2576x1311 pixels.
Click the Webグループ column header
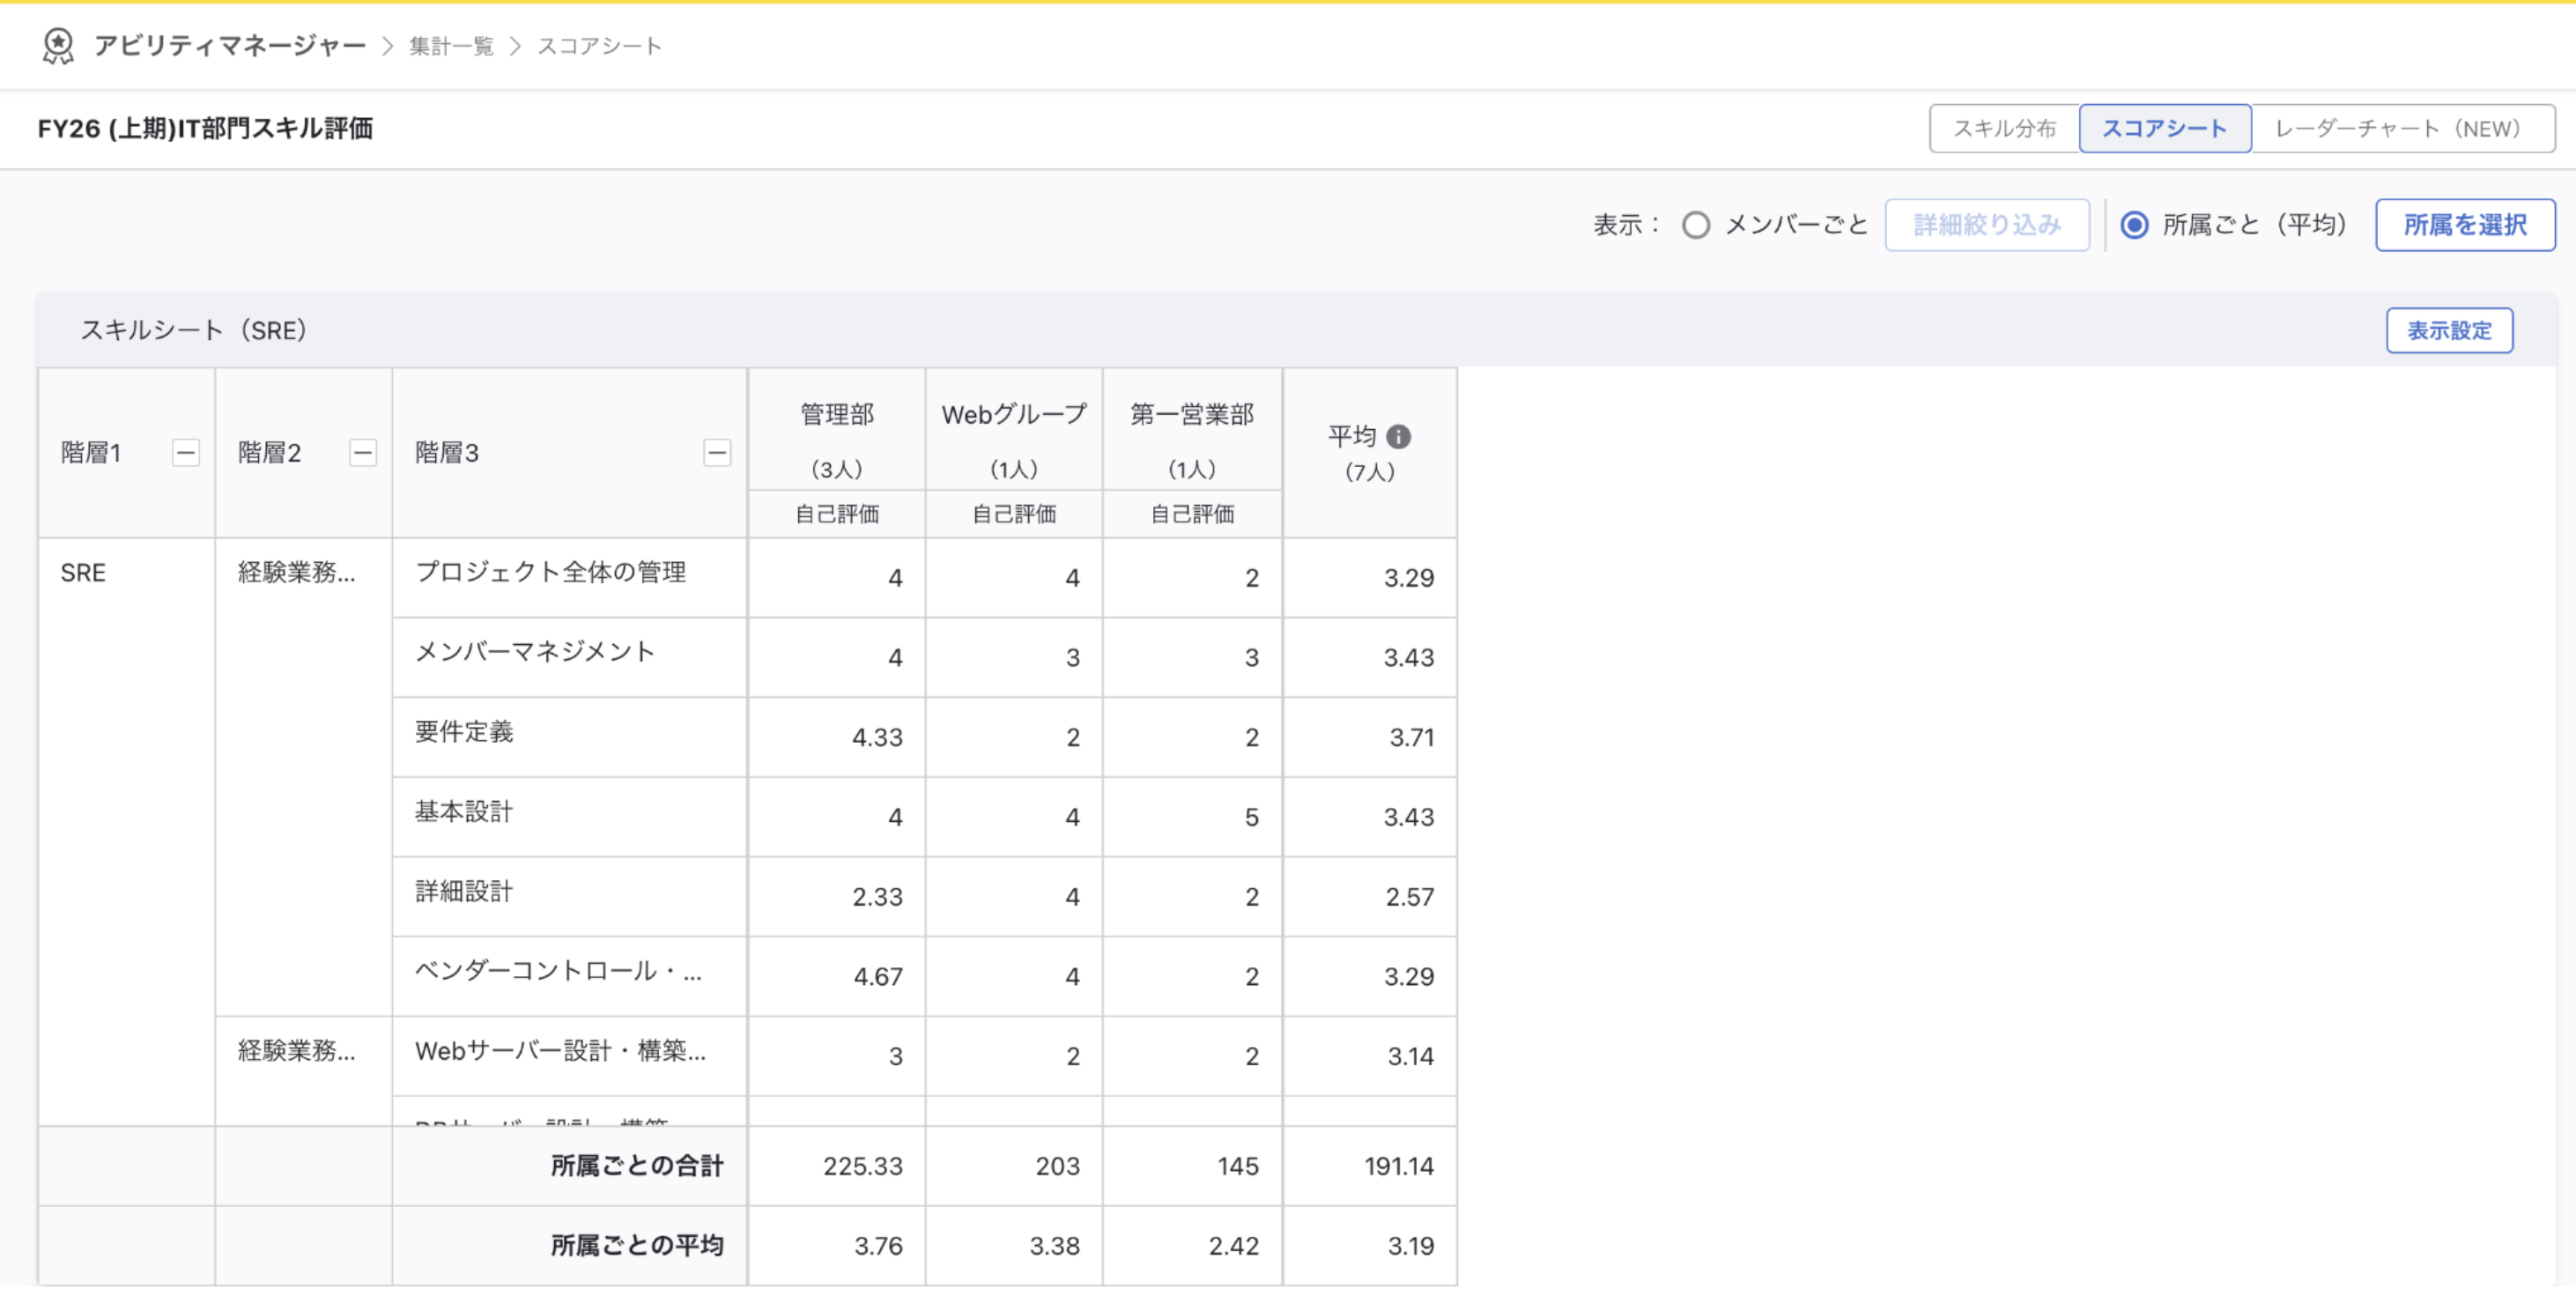[x=1014, y=415]
